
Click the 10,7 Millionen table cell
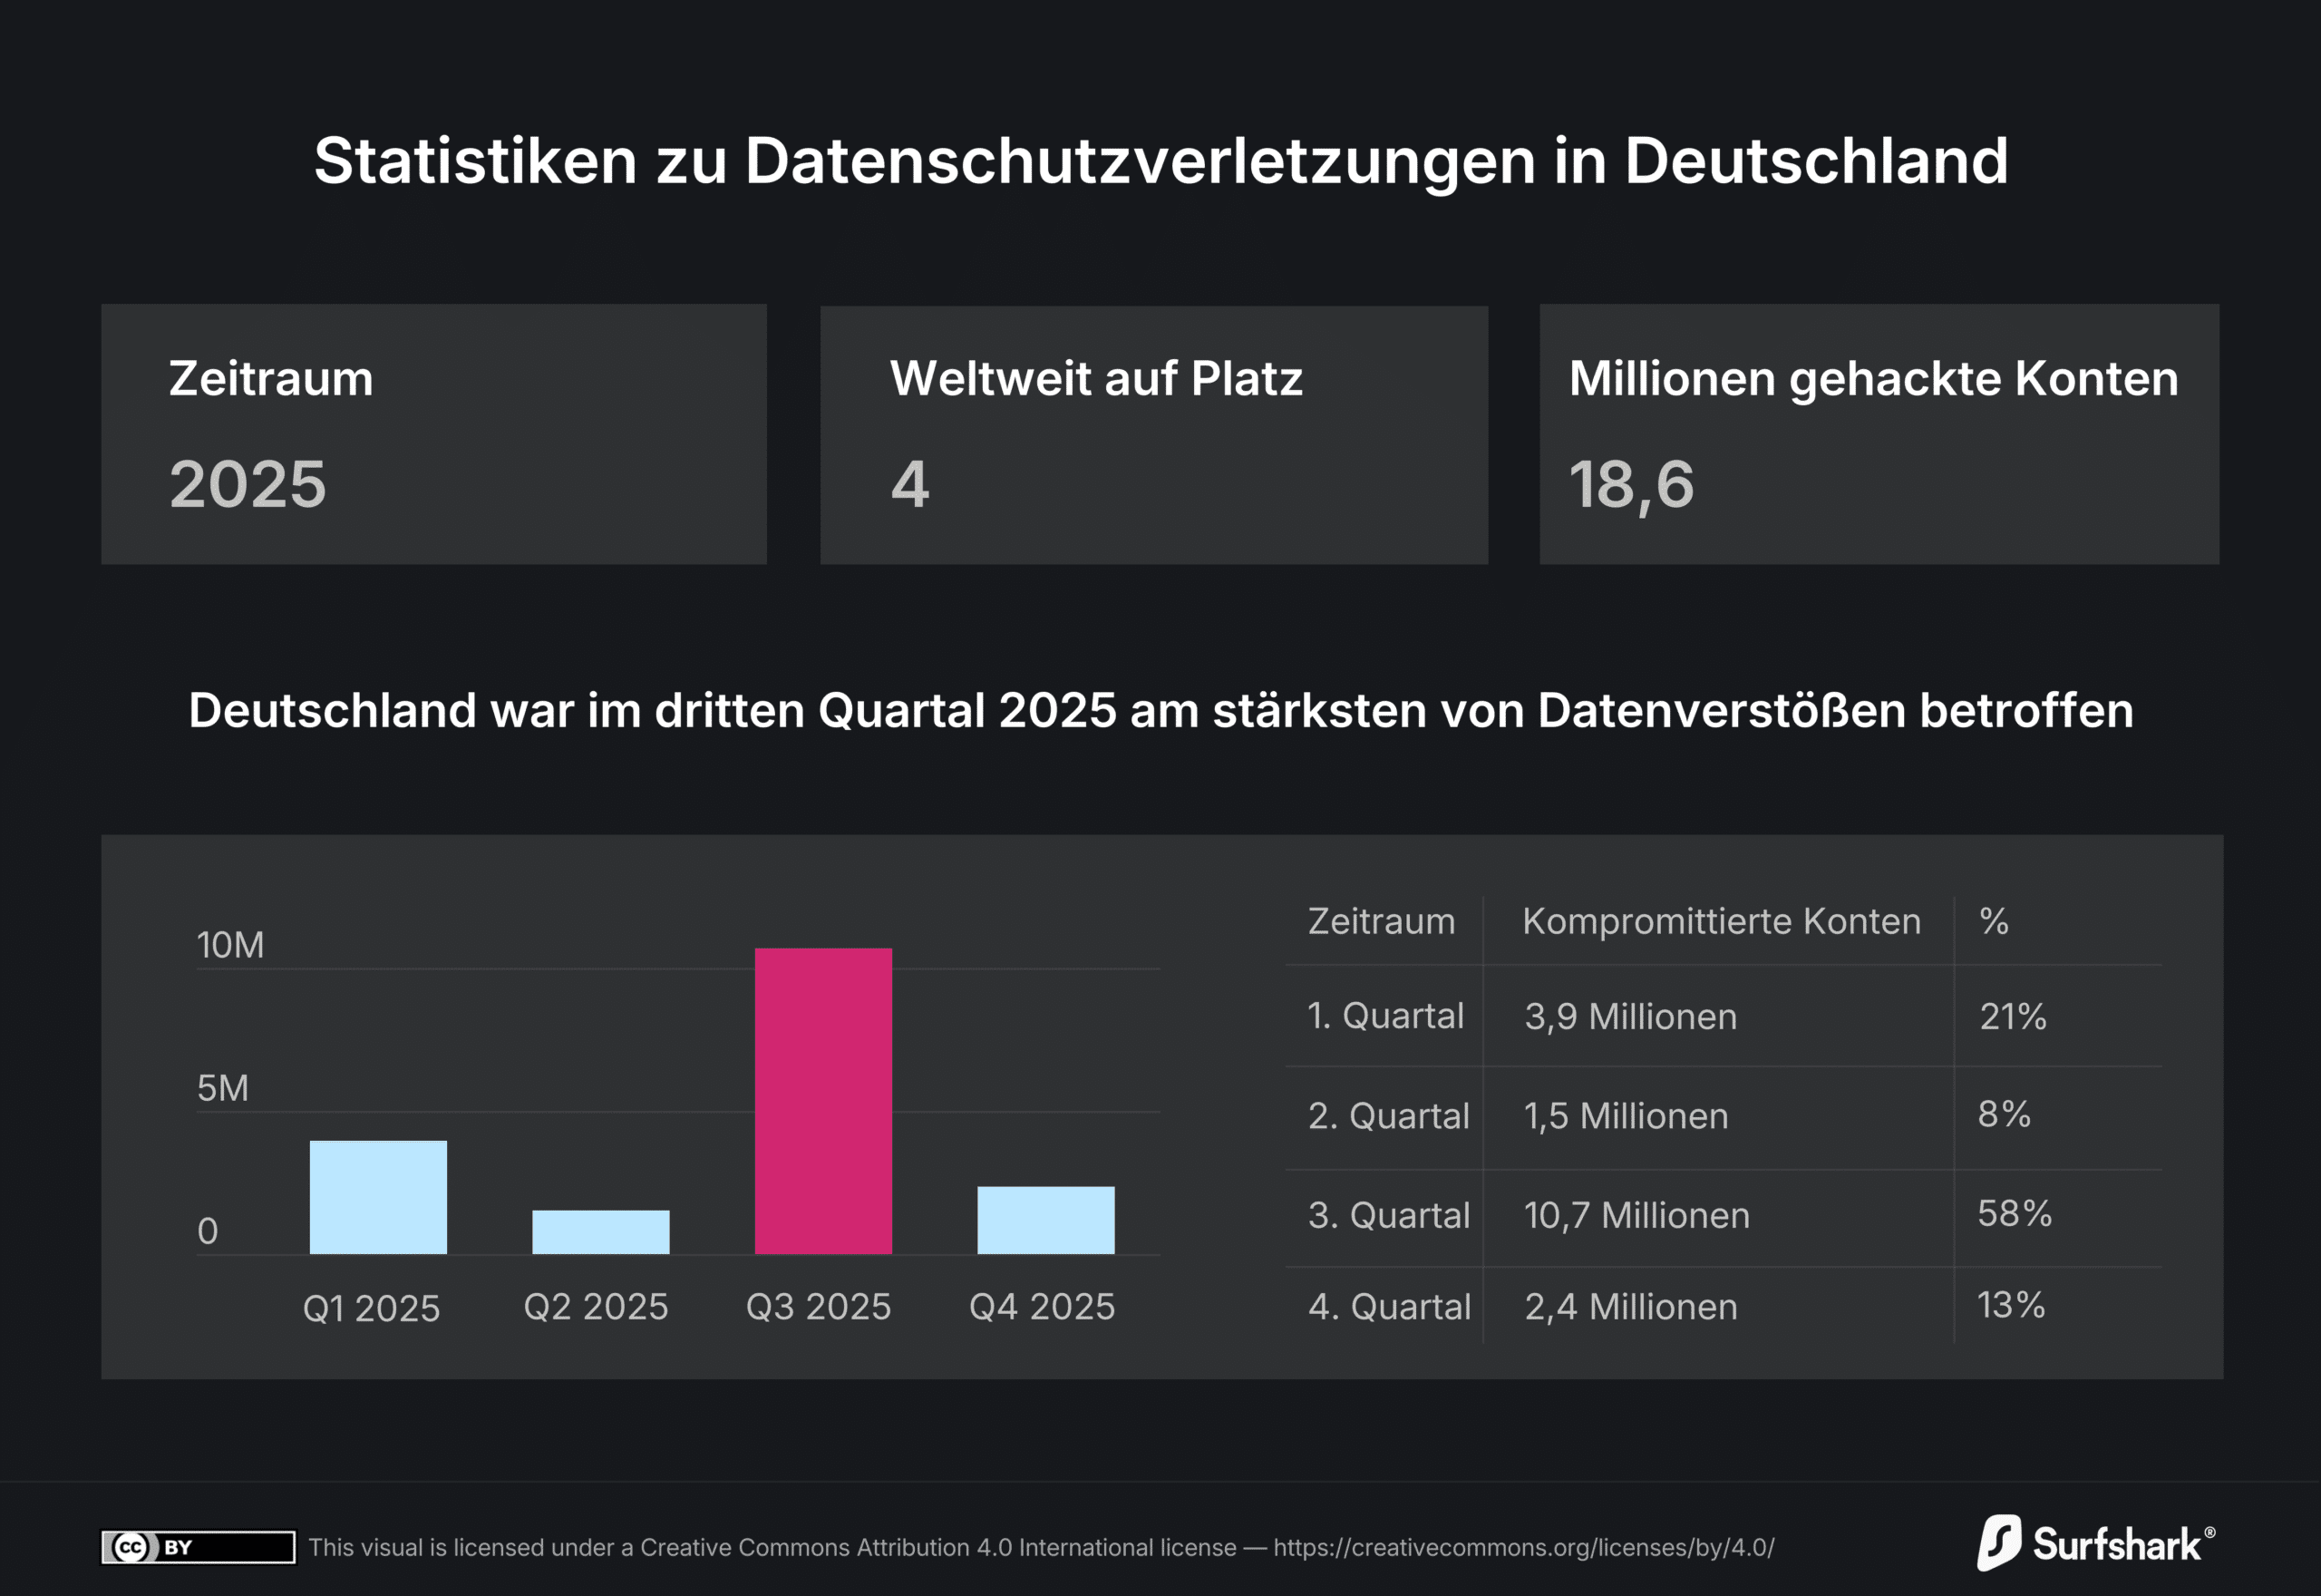1636,1215
